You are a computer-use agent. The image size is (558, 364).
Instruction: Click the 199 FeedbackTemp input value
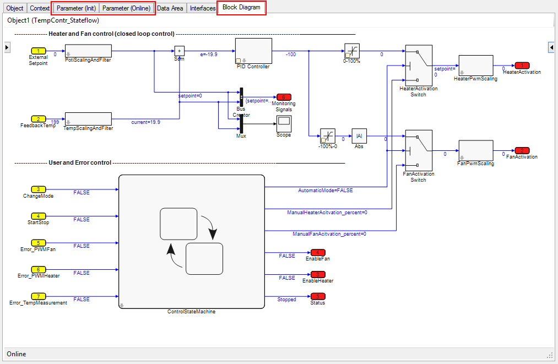point(55,122)
